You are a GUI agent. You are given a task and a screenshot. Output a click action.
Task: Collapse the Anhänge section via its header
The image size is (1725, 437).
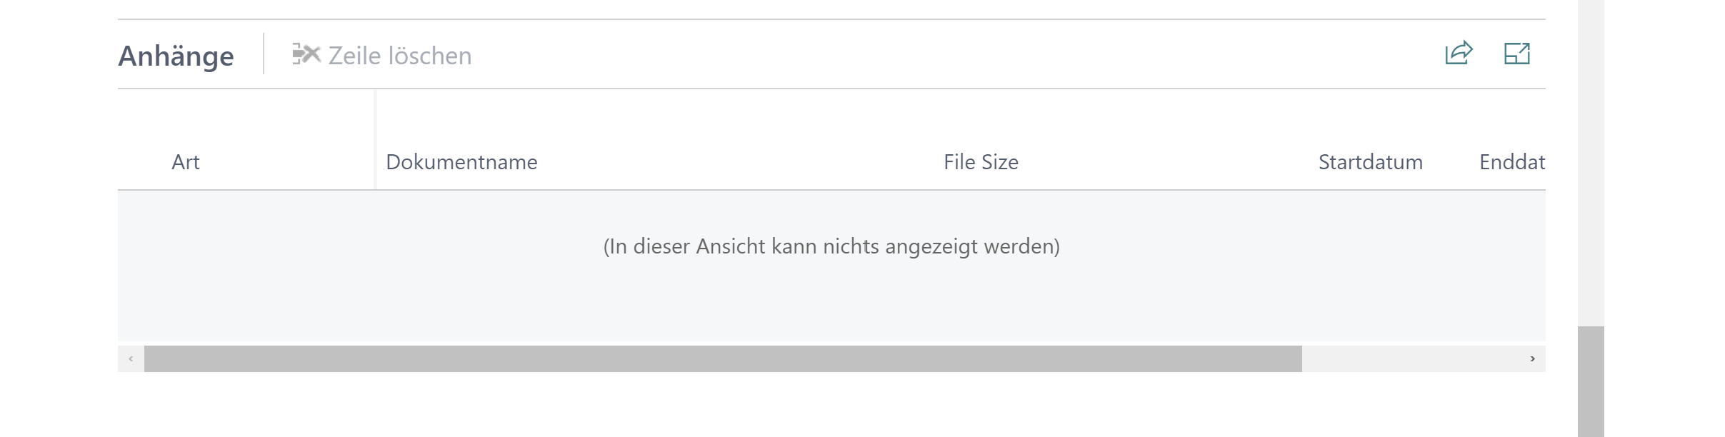pyautogui.click(x=176, y=54)
